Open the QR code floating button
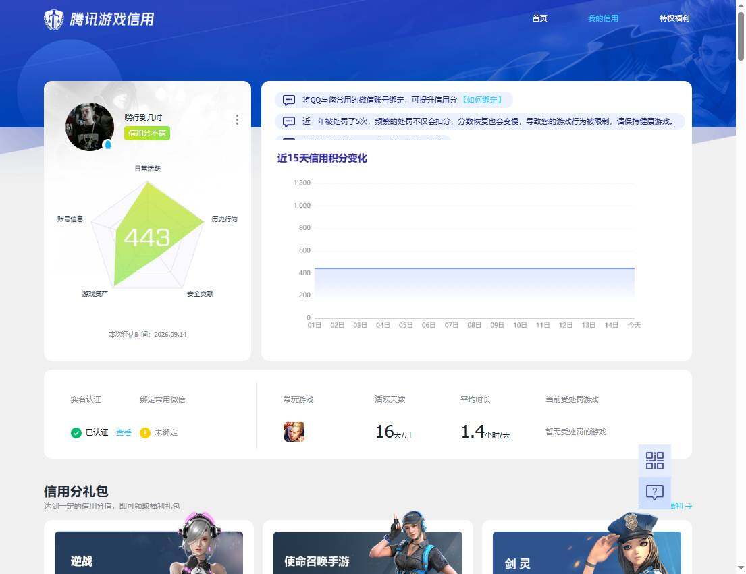Screen dimensions: 746x574 click(655, 461)
